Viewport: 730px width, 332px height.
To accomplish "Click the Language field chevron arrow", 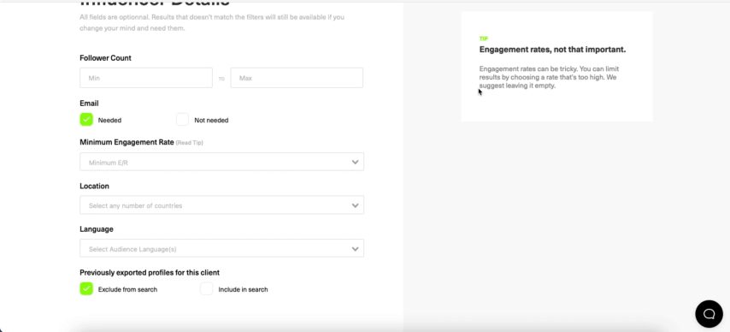I will (x=356, y=249).
